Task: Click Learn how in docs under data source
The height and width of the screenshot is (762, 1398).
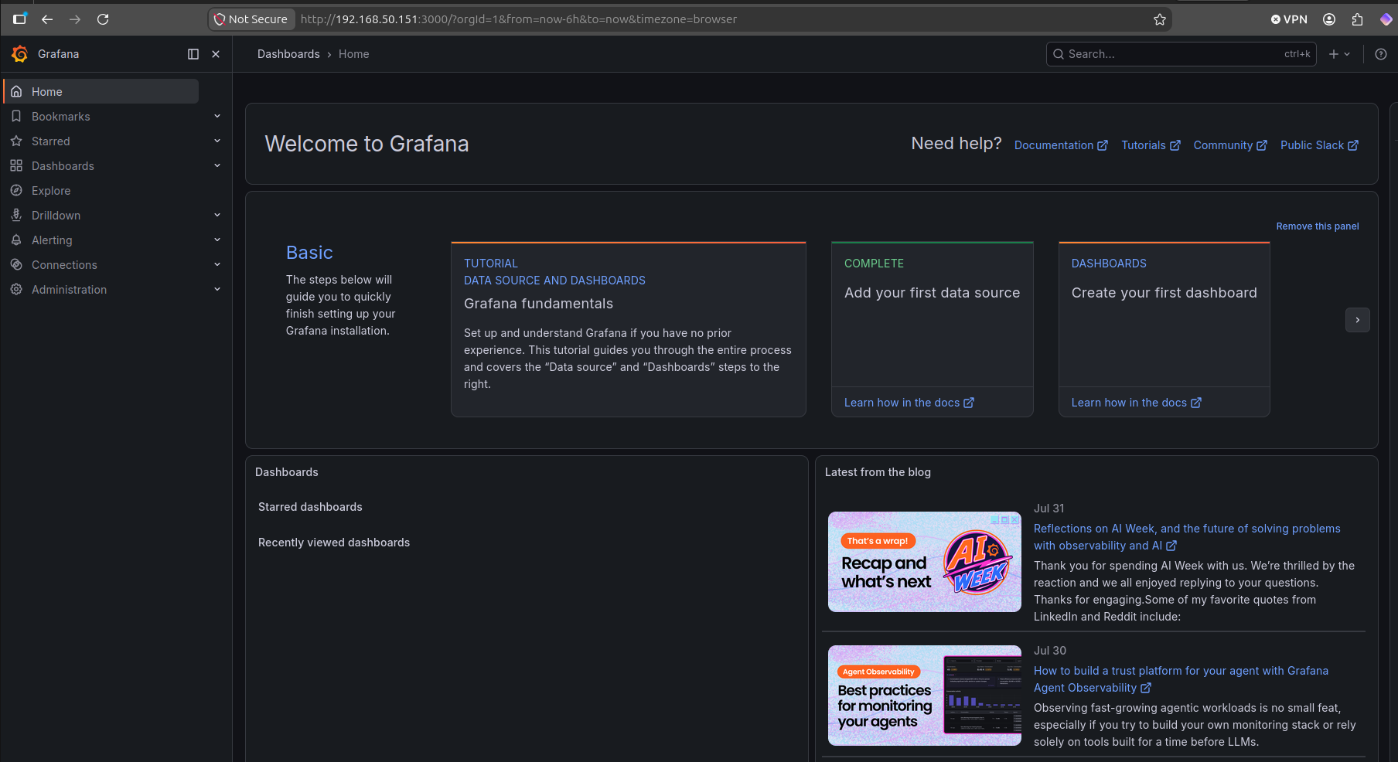Action: 909,403
